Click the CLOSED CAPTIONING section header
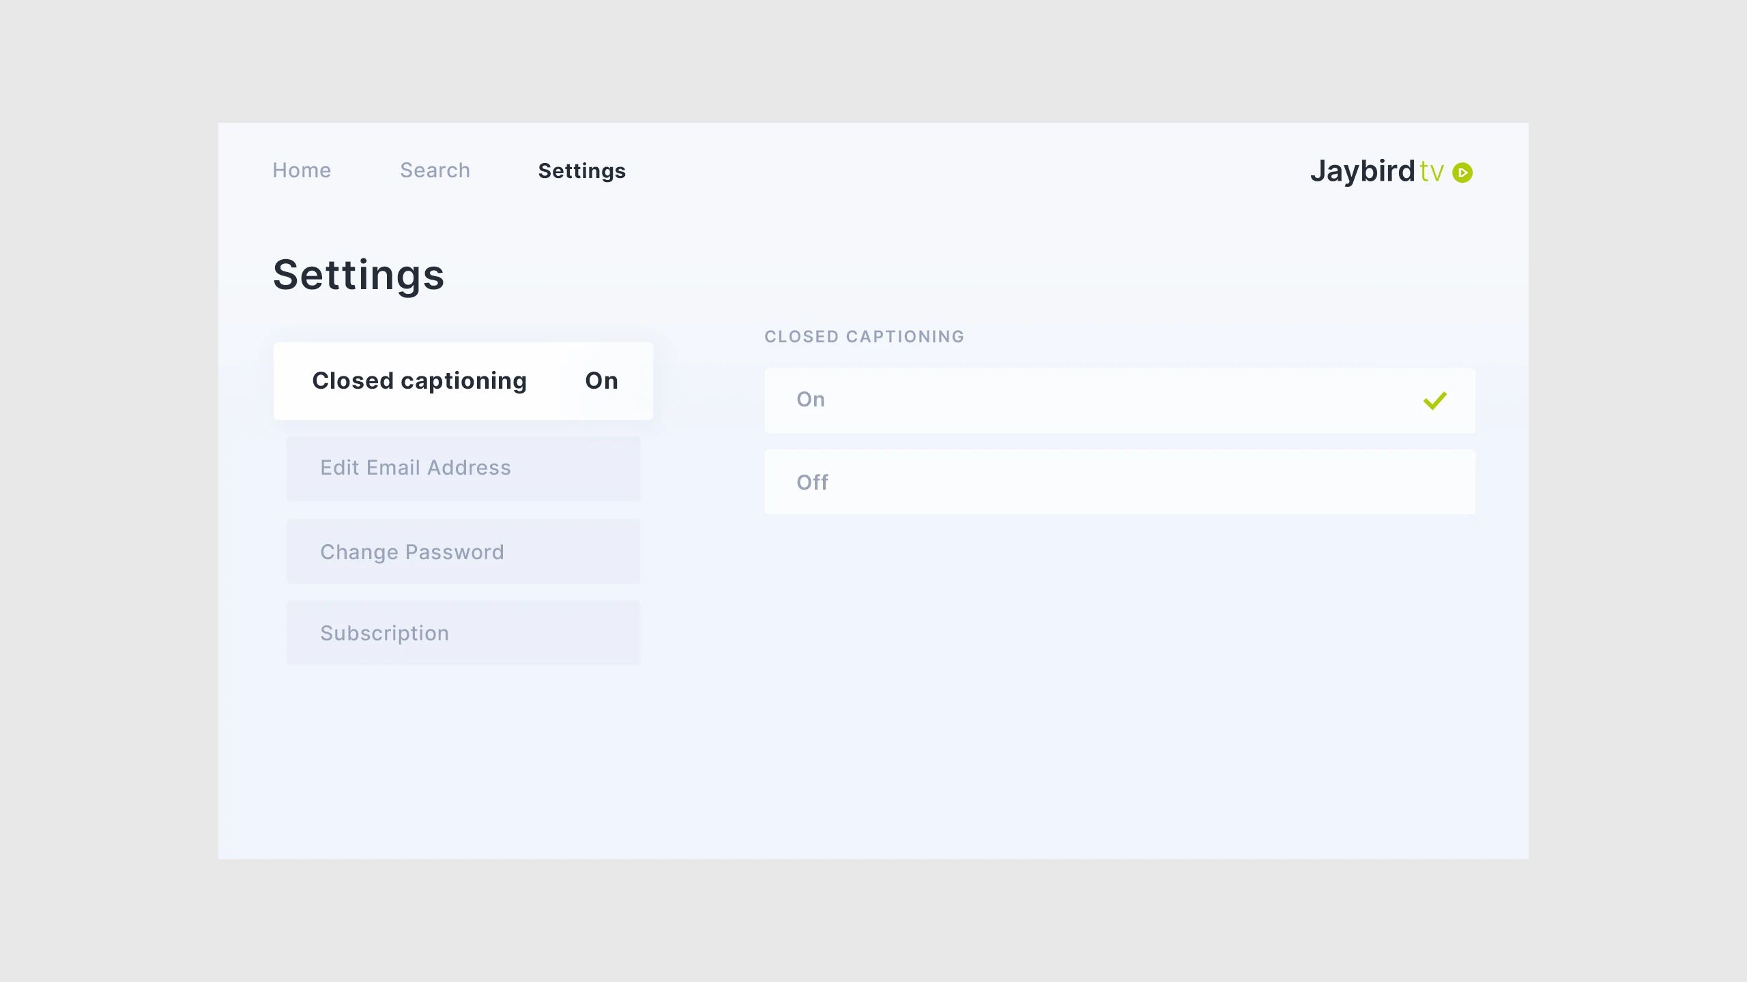This screenshot has width=1747, height=982. [864, 336]
